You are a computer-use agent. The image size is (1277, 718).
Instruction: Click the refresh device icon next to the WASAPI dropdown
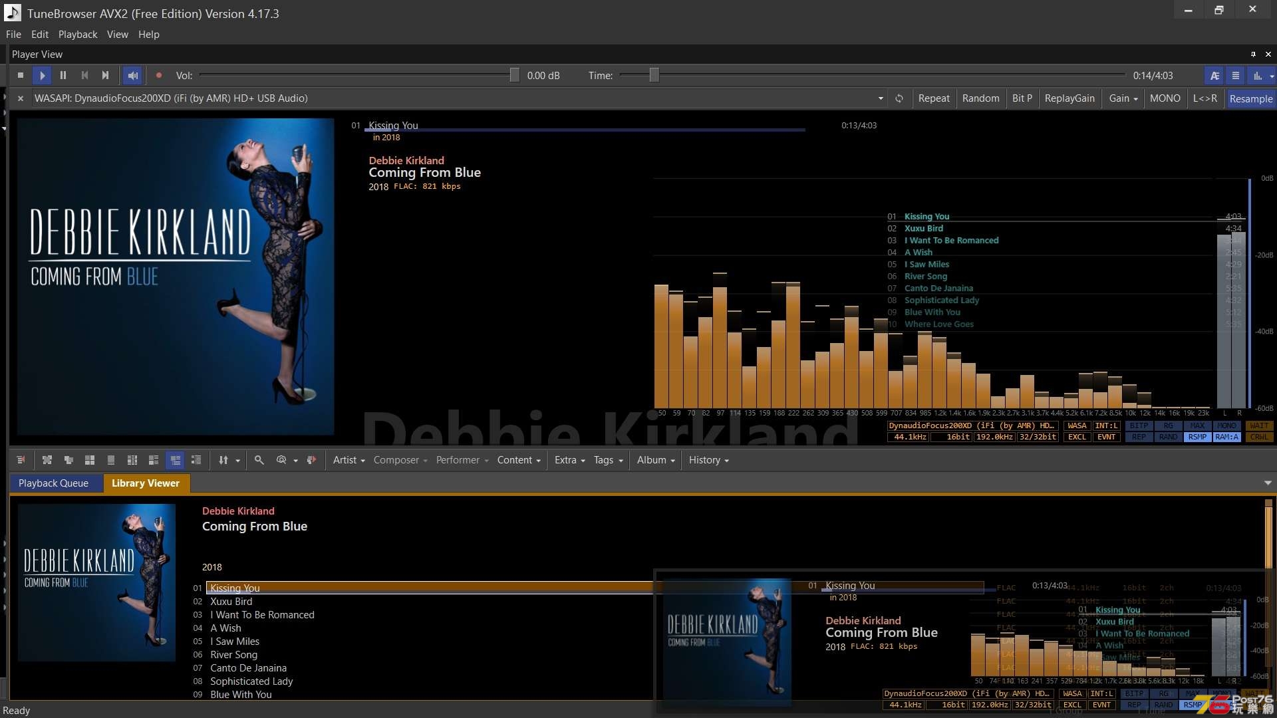click(899, 98)
